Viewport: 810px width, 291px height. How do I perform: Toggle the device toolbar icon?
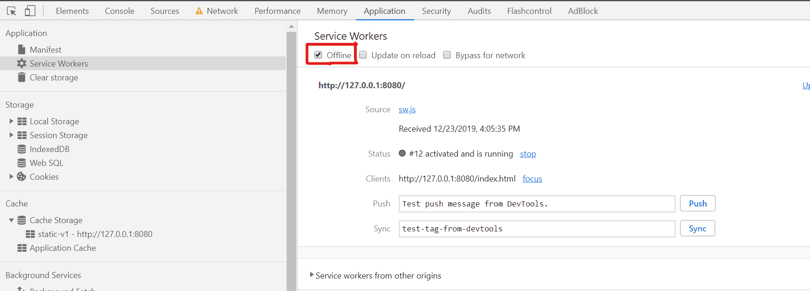pos(30,11)
